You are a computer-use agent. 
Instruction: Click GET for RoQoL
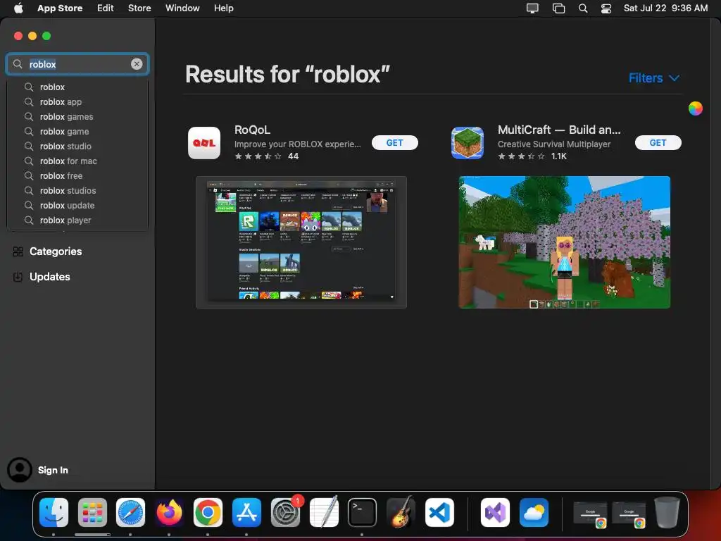pyautogui.click(x=394, y=142)
